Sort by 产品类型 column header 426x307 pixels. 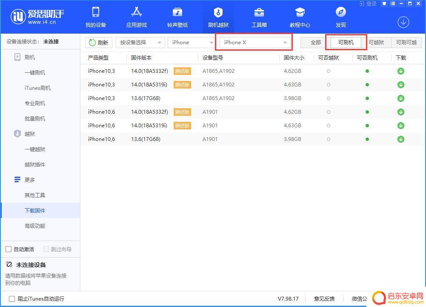coord(98,58)
